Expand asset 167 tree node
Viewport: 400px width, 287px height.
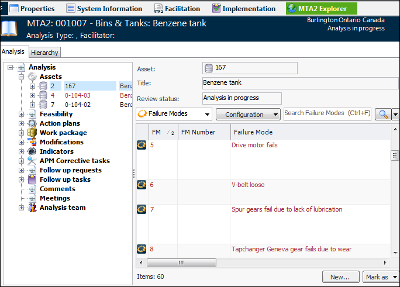[x=32, y=86]
